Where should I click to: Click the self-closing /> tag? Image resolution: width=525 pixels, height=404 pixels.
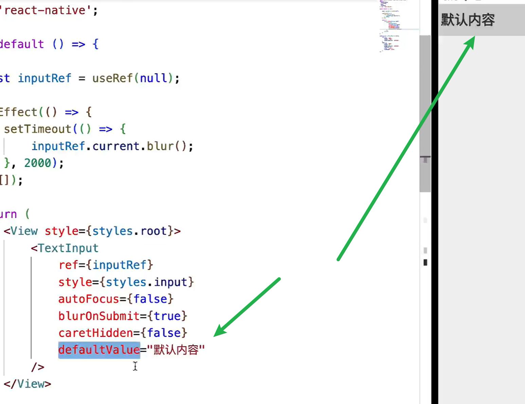(x=38, y=367)
